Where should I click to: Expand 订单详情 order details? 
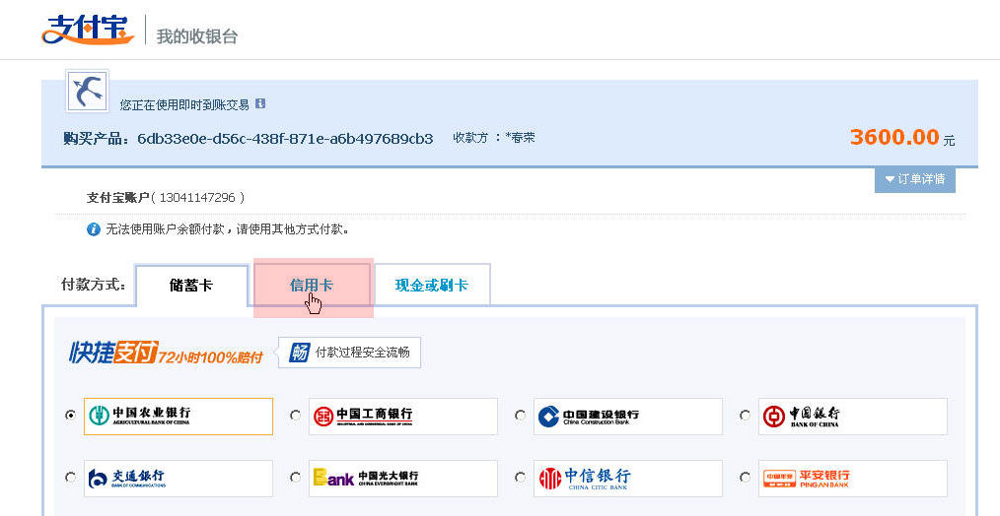914,179
